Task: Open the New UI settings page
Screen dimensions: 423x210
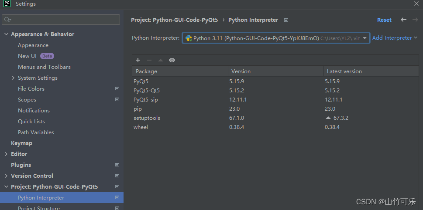Action: [x=27, y=56]
